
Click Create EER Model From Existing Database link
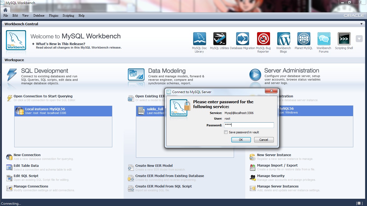pyautogui.click(x=170, y=176)
